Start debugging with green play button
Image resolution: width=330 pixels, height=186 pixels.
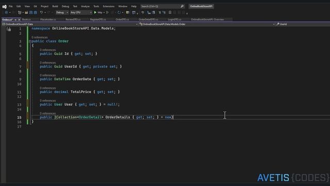click(95, 12)
